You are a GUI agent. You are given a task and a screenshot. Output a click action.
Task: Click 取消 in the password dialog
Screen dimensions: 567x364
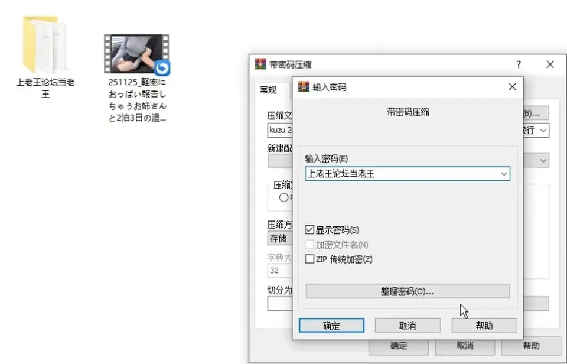(x=408, y=326)
